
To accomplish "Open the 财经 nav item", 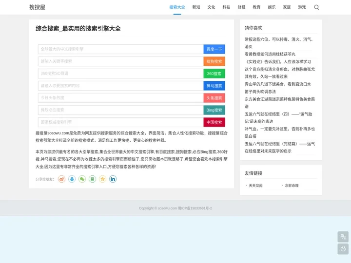I will pos(241,7).
